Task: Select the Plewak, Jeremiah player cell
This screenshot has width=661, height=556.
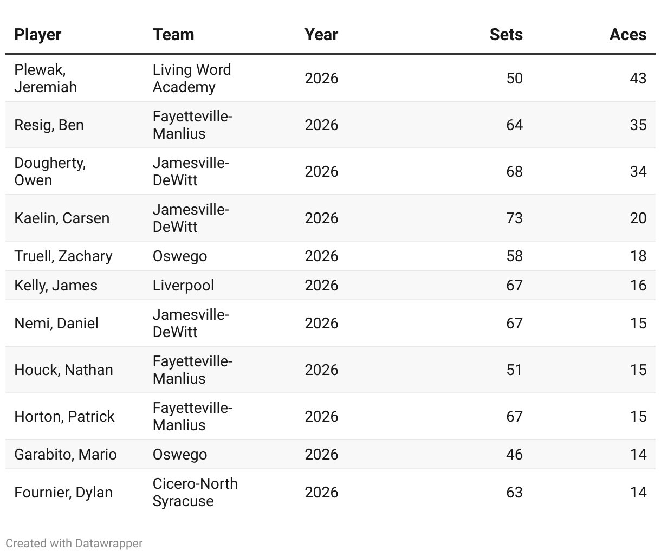Action: (46, 78)
